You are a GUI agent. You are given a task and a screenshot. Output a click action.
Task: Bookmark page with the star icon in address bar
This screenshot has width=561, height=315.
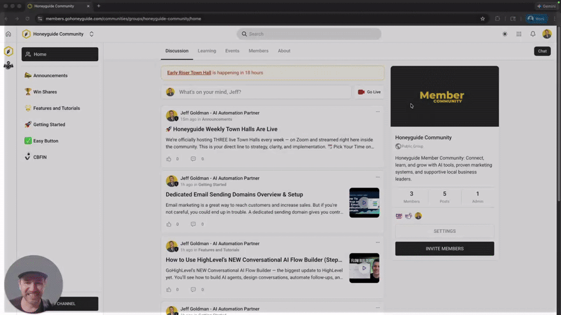[483, 19]
